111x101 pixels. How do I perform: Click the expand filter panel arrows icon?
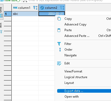pos(25,1)
